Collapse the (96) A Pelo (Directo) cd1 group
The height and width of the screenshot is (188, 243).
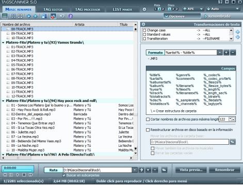(3, 155)
